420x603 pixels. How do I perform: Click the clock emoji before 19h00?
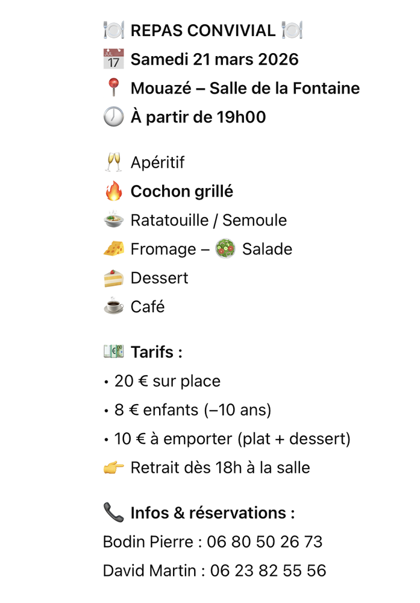(x=113, y=117)
